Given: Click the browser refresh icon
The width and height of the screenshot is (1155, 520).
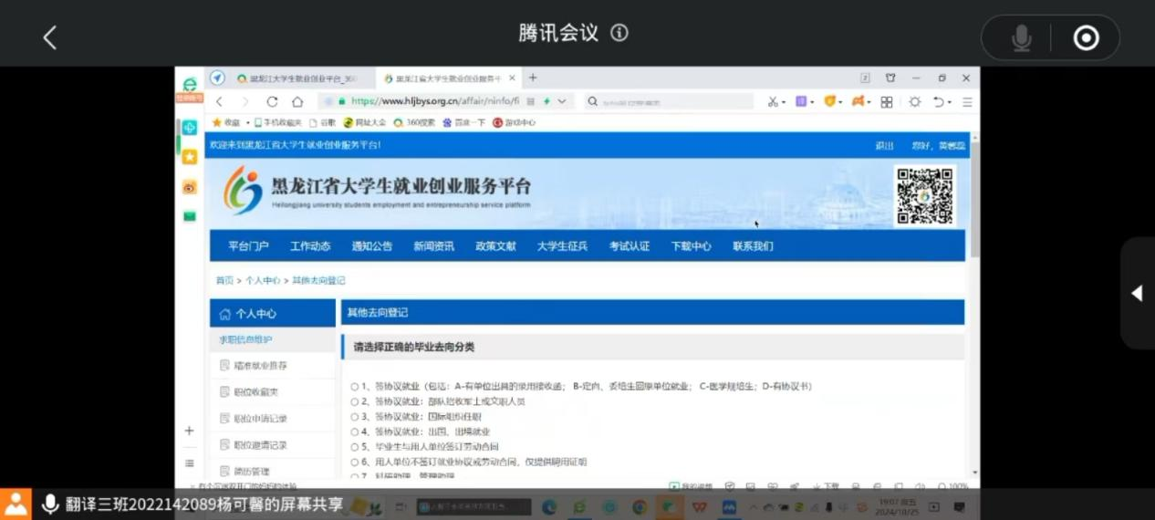Looking at the screenshot, I should [x=272, y=101].
